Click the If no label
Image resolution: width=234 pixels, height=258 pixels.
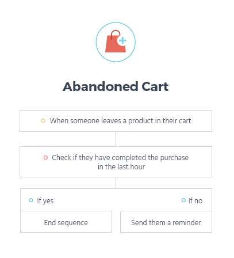195,201
